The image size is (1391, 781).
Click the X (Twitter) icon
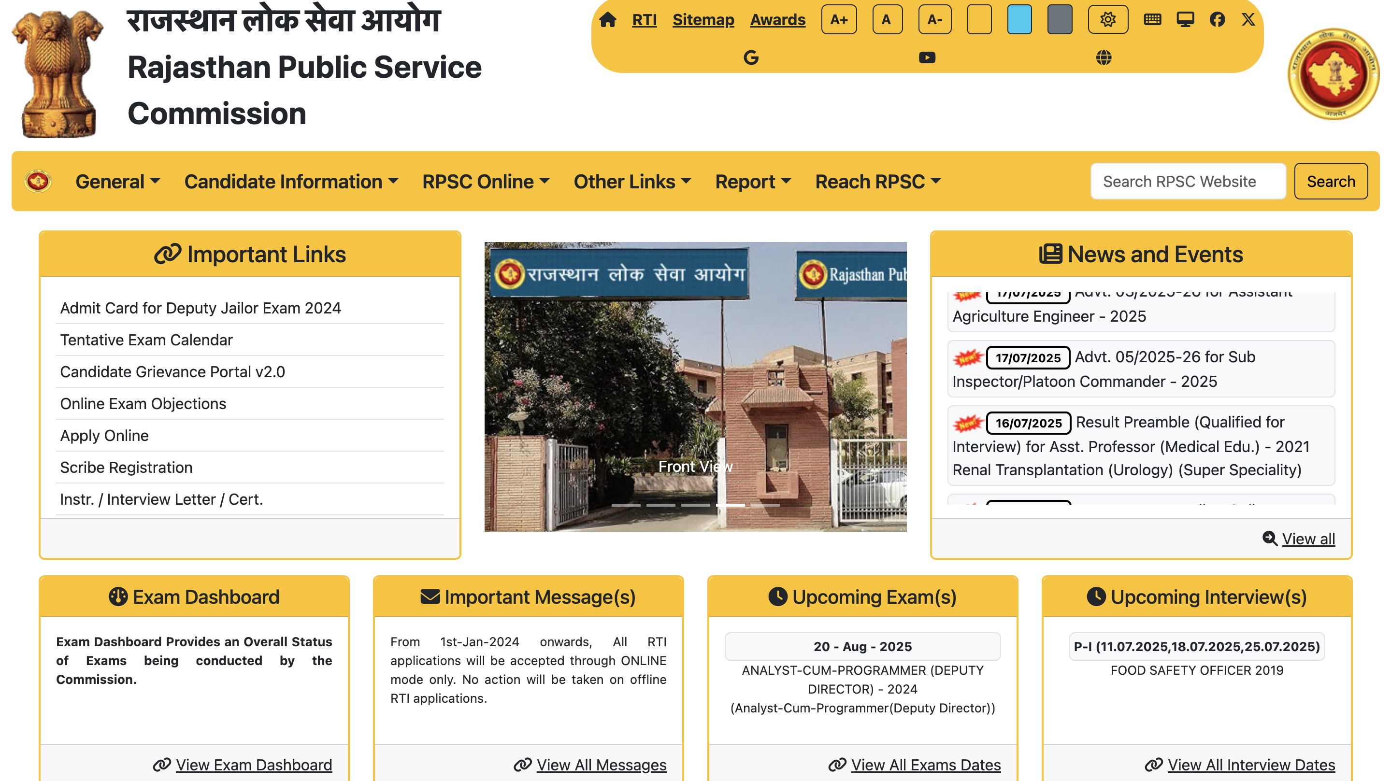tap(1248, 19)
